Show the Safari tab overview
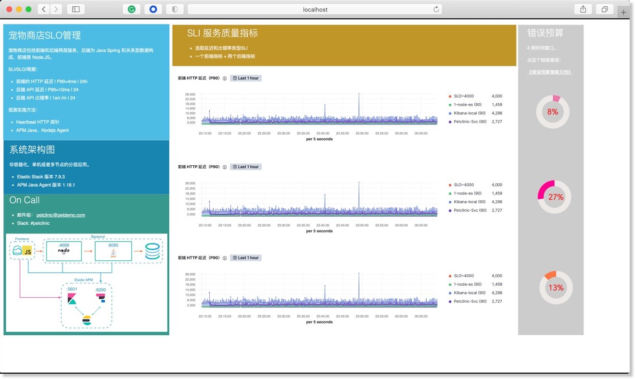This screenshot has width=635, height=379. 604,9
